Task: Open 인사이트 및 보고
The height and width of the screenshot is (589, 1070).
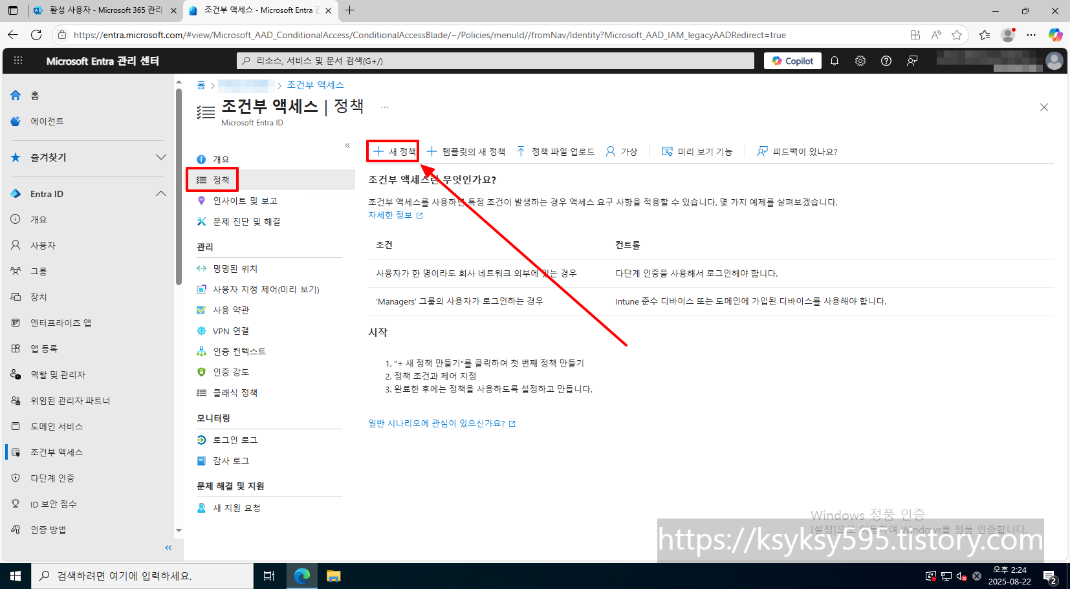Action: tap(245, 200)
